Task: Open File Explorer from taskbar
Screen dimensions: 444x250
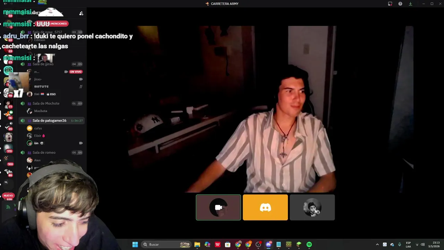Action: (x=197, y=244)
